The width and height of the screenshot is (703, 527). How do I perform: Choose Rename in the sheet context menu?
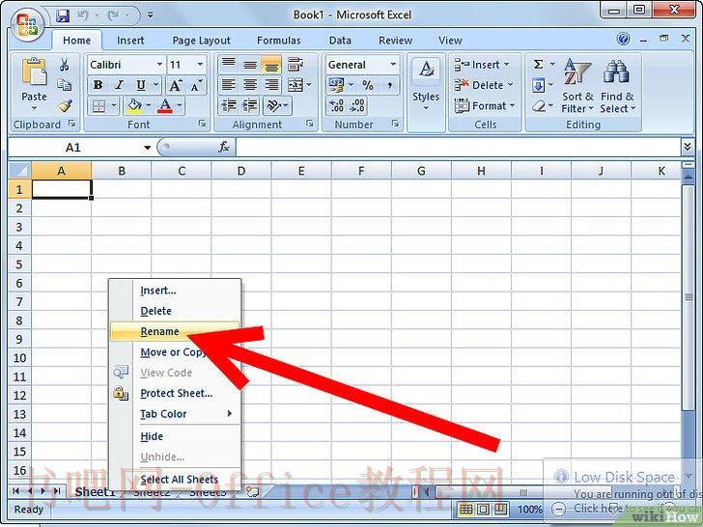175,331
